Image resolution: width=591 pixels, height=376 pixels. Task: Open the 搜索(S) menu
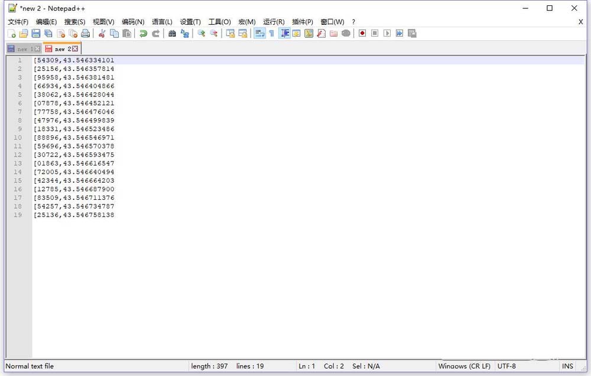click(74, 22)
